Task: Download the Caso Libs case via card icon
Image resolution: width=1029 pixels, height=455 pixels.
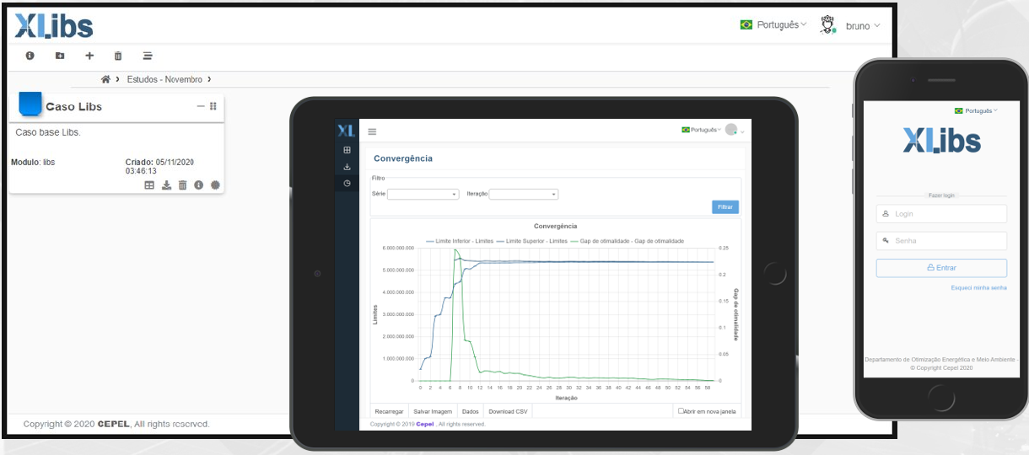Action: [x=166, y=185]
